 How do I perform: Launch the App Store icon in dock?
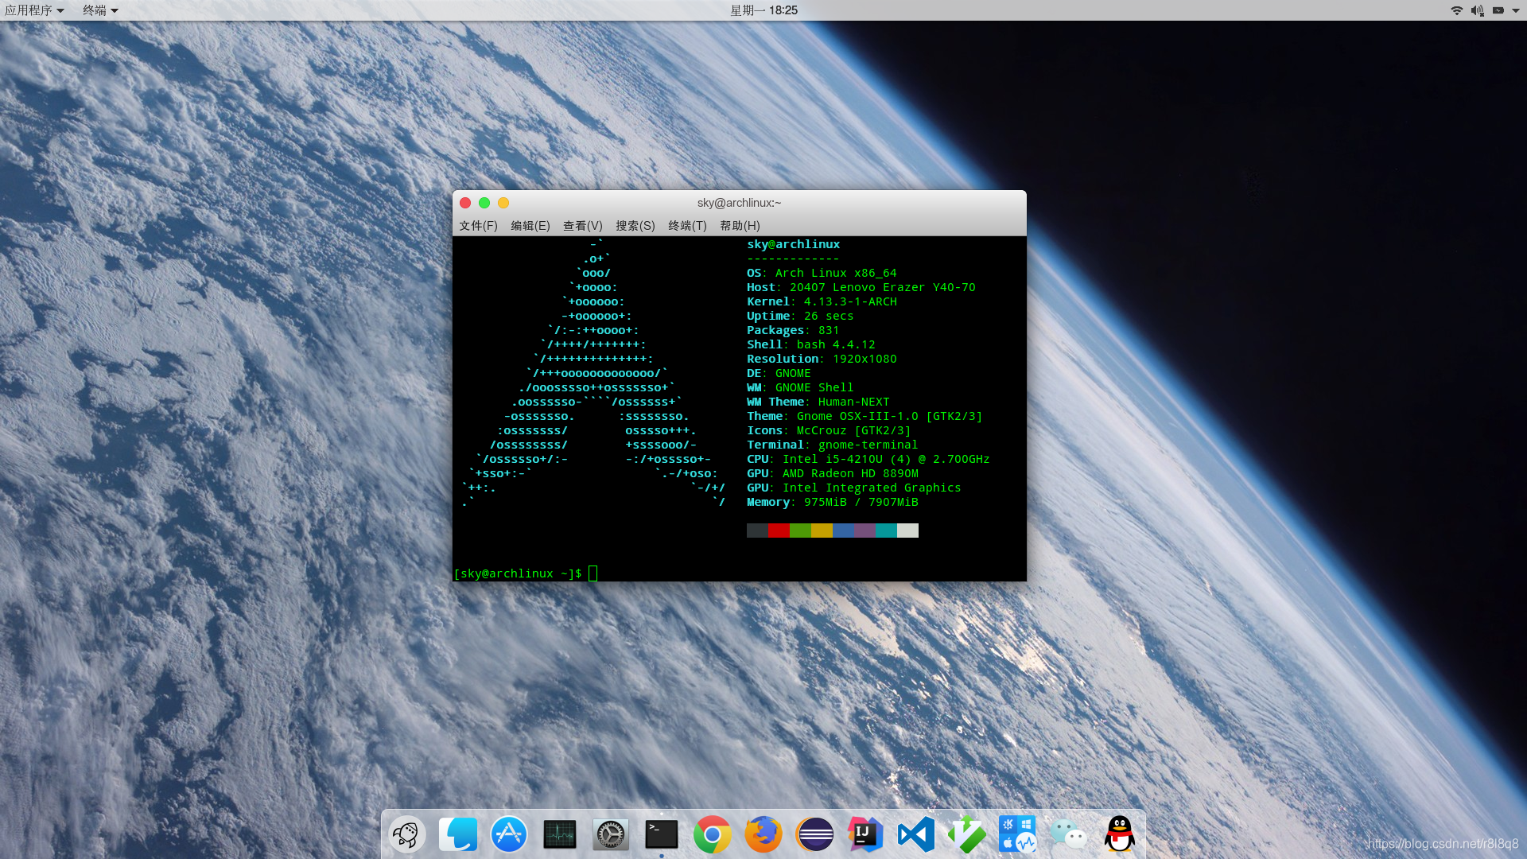click(x=509, y=834)
